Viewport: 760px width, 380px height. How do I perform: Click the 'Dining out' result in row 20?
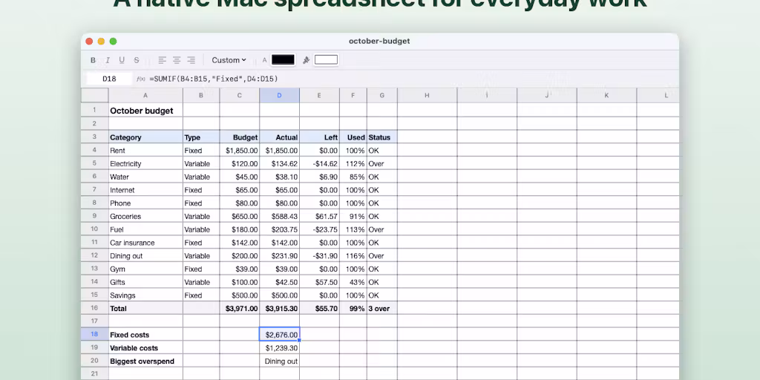tap(279, 361)
